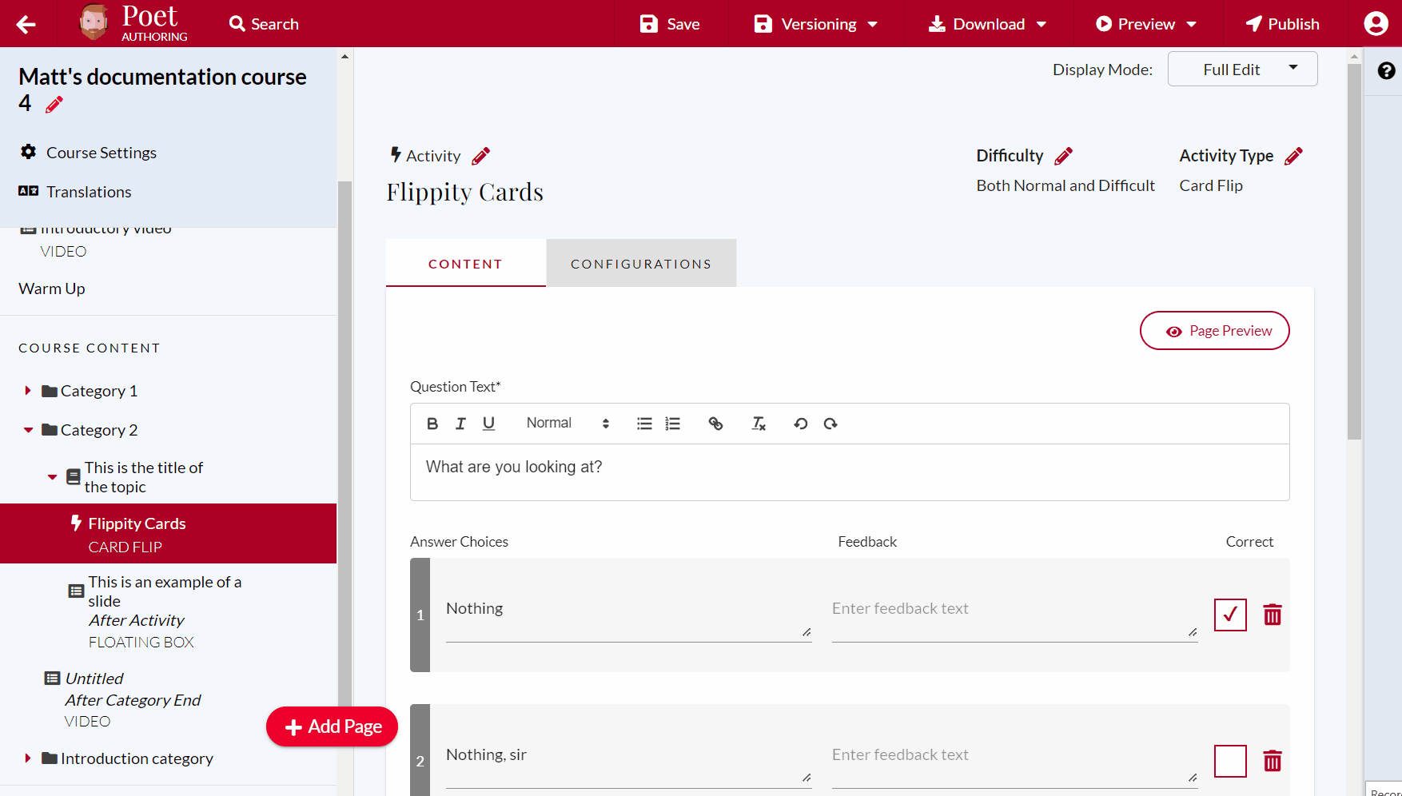Expand the Introduction category folder
The width and height of the screenshot is (1402, 796).
tap(28, 758)
